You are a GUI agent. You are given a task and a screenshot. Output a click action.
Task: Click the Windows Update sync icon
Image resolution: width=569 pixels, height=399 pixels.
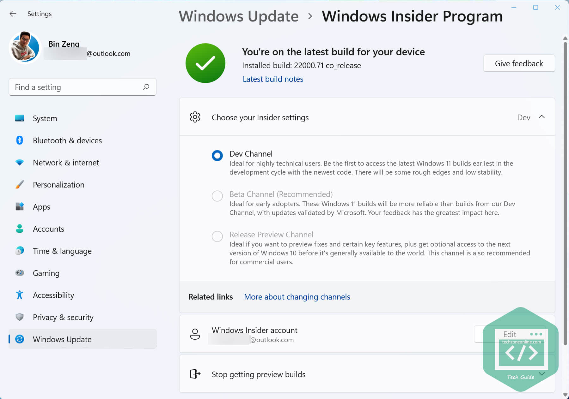point(20,339)
